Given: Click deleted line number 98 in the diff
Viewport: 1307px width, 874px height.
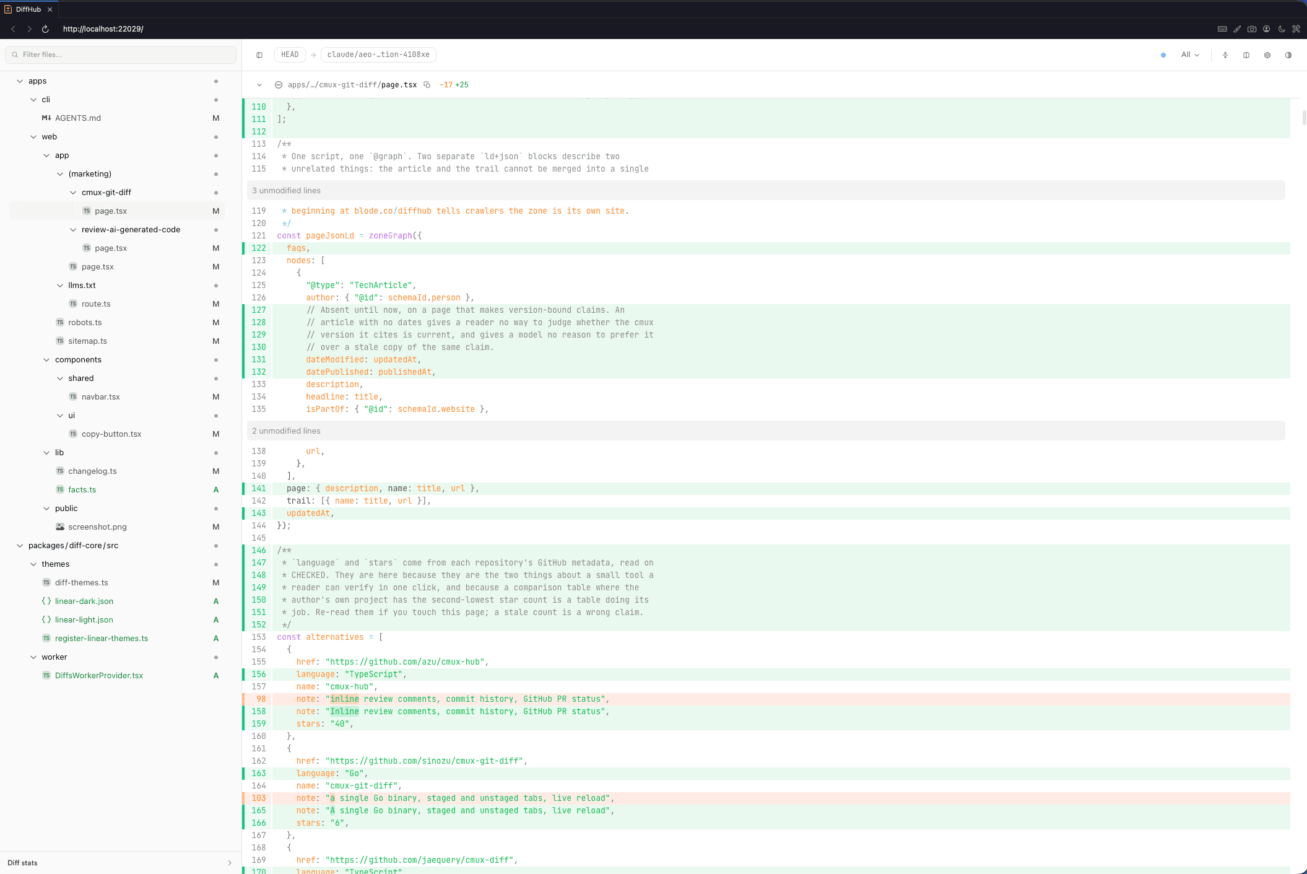Looking at the screenshot, I should [x=261, y=699].
